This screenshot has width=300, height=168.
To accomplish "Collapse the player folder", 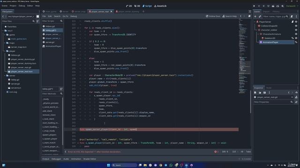I will click(5, 51).
